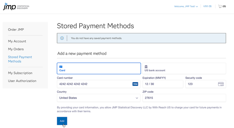Click the credit card icon in Card tab
234x128 pixels.
(61, 66)
